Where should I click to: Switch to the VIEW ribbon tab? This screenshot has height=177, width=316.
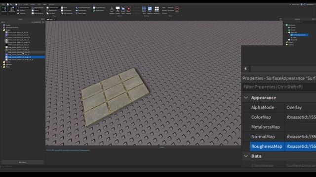45,4
